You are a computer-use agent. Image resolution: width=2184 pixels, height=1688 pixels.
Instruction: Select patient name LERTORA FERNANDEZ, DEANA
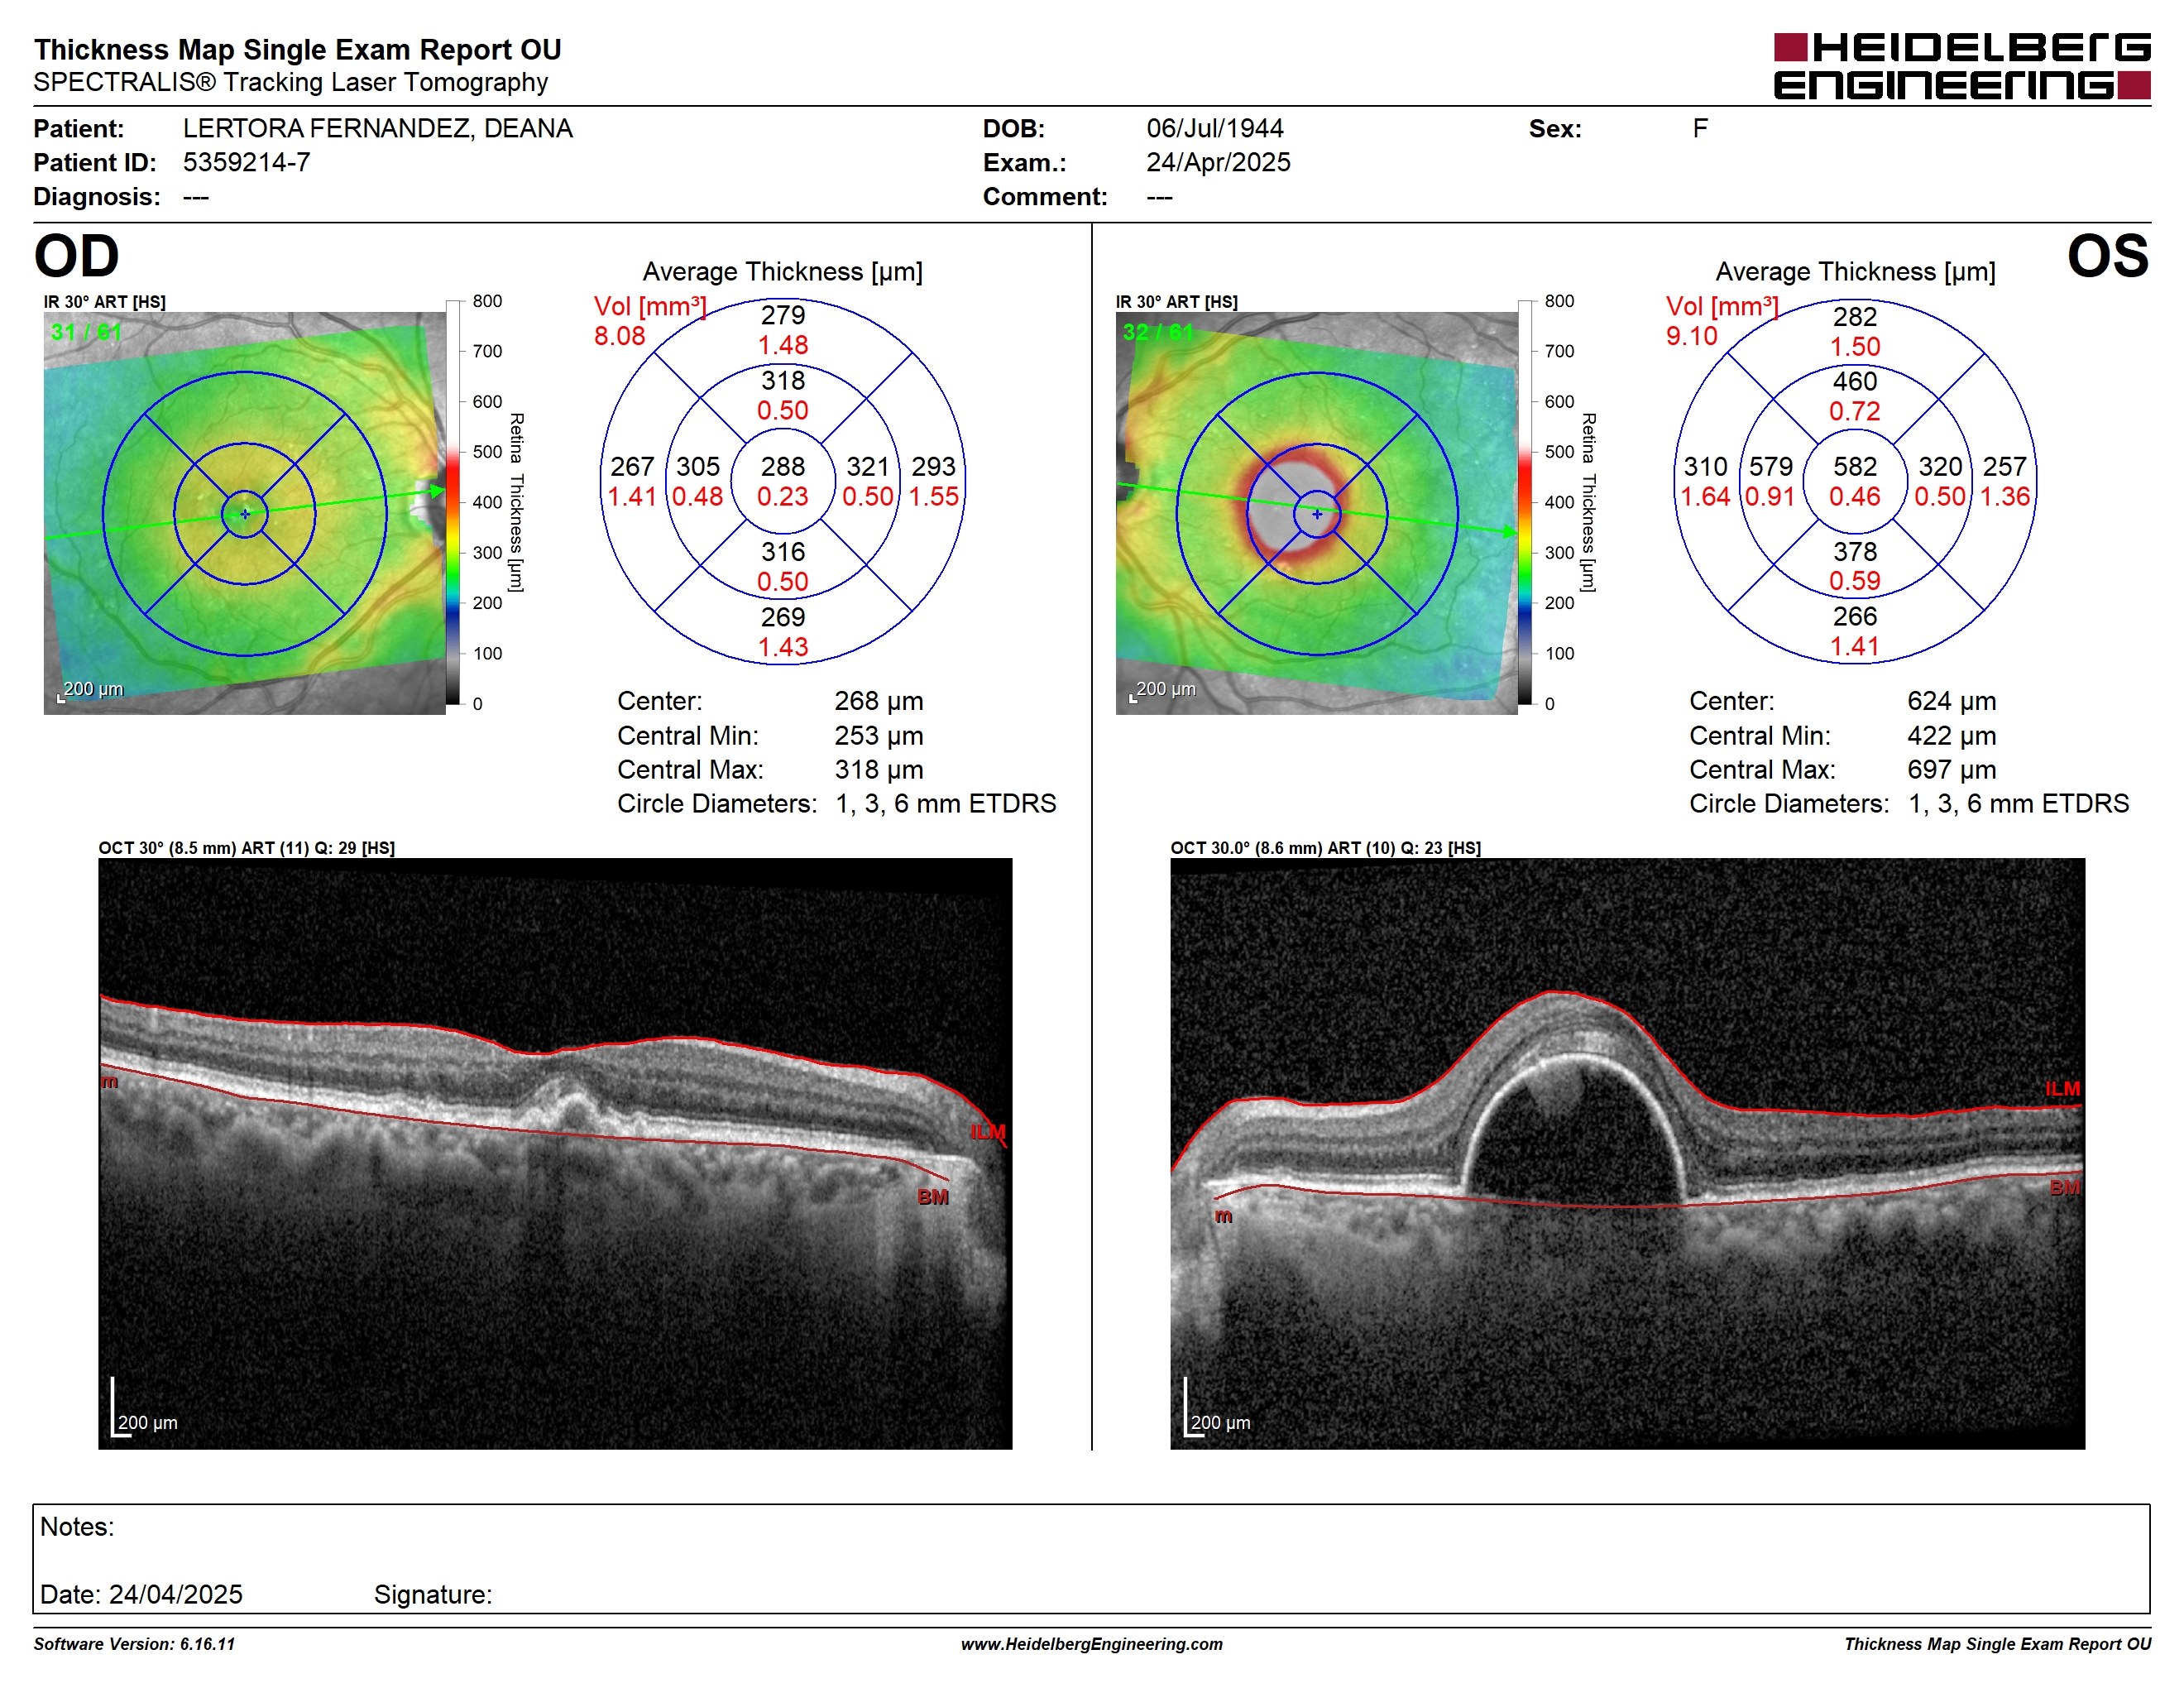[x=378, y=129]
